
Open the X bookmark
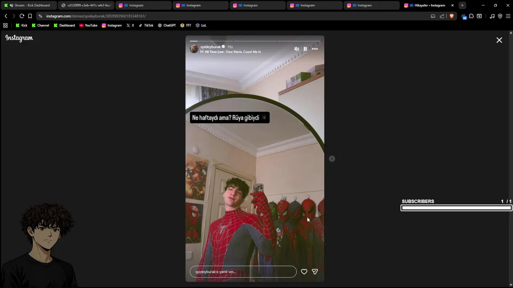pyautogui.click(x=130, y=25)
